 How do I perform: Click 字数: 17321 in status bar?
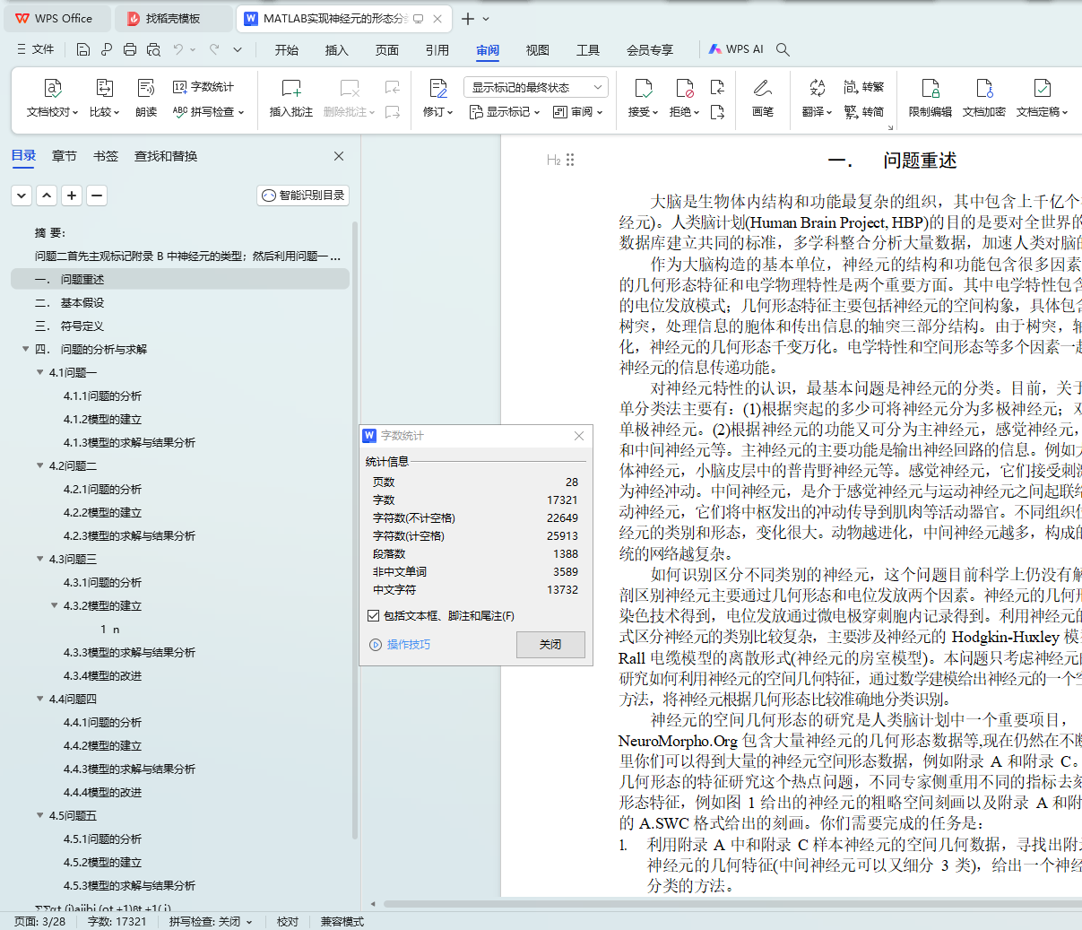pos(117,922)
